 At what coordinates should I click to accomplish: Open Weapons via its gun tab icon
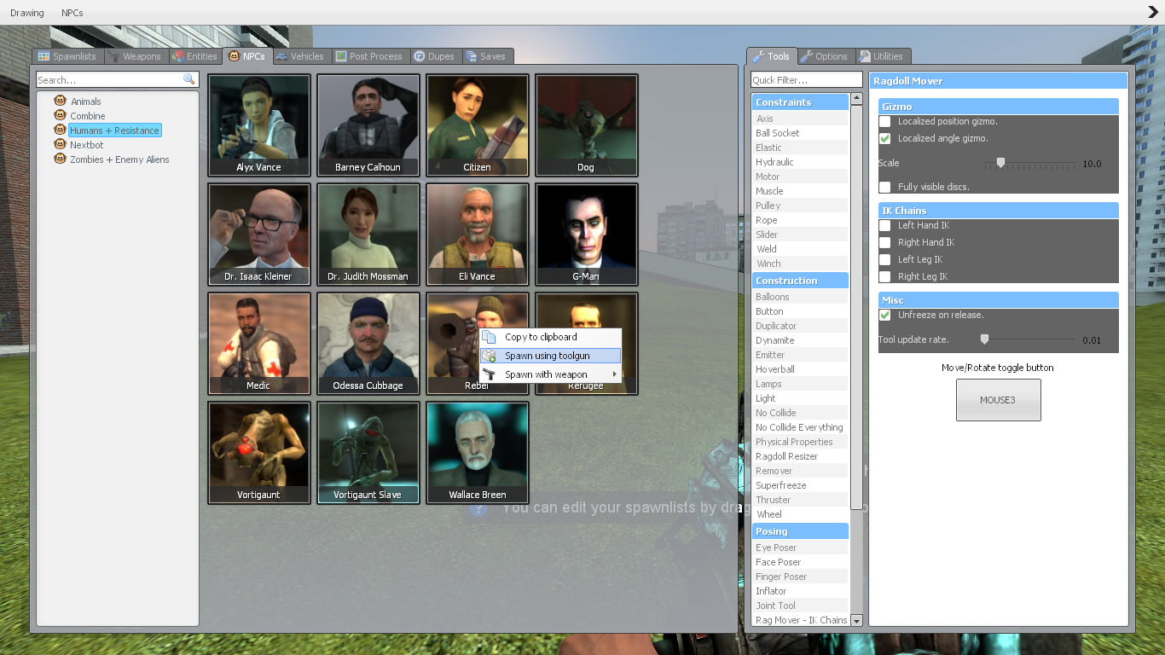pos(114,56)
